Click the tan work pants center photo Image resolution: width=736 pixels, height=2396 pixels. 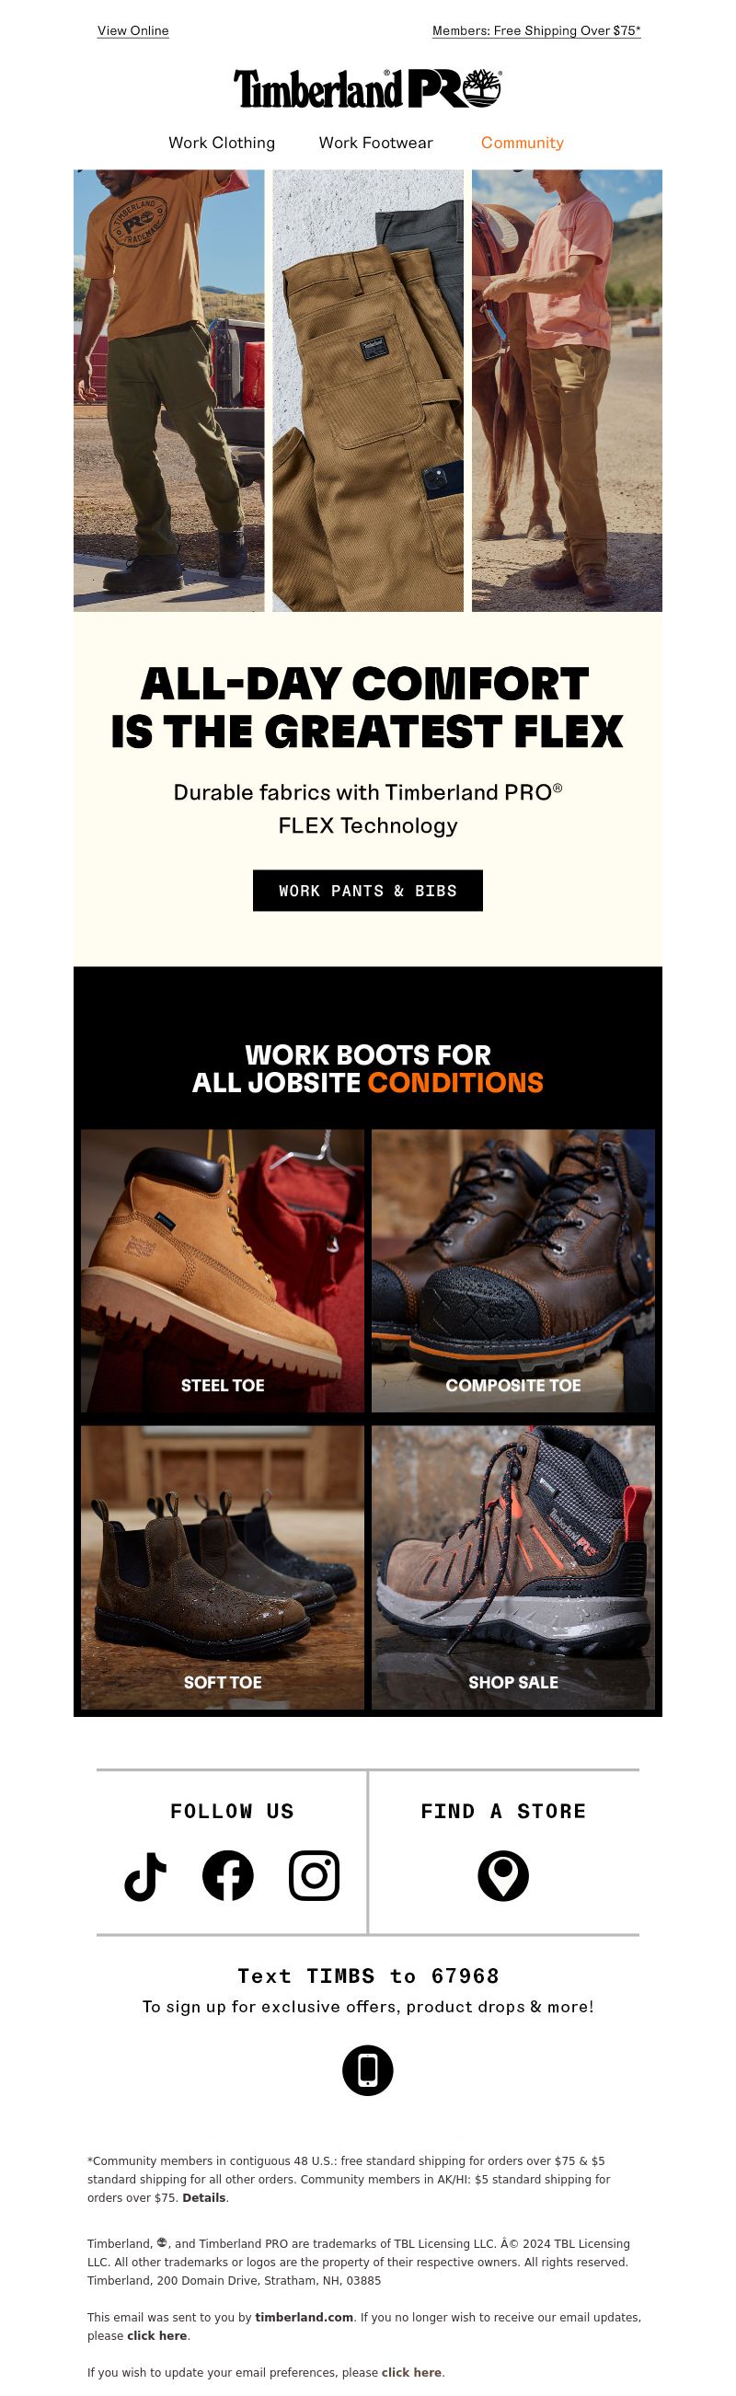[x=367, y=391]
